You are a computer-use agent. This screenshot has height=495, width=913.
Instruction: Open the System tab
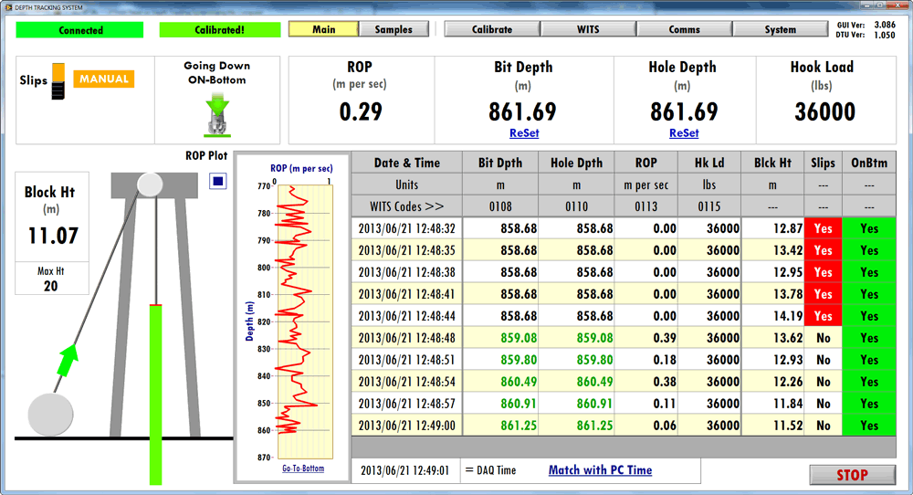[781, 29]
